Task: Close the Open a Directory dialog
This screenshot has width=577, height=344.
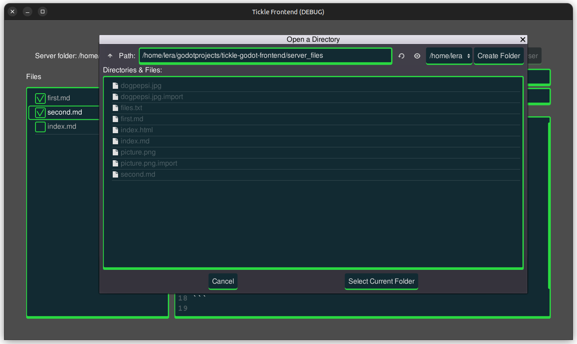Action: tap(523, 40)
